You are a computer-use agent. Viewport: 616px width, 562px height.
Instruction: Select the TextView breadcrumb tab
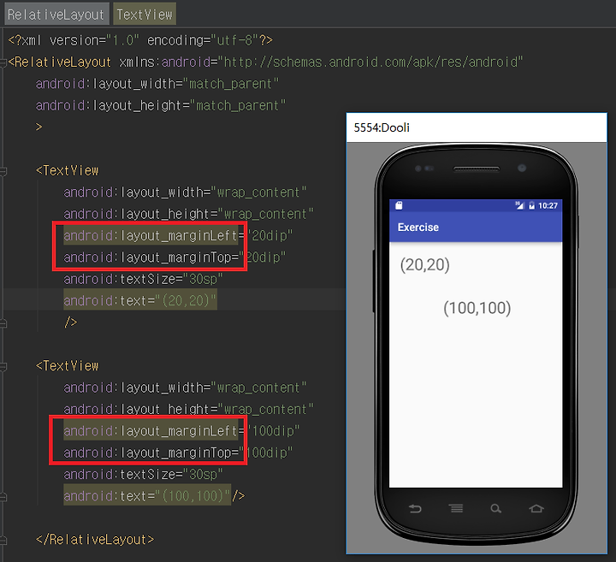[x=145, y=15]
